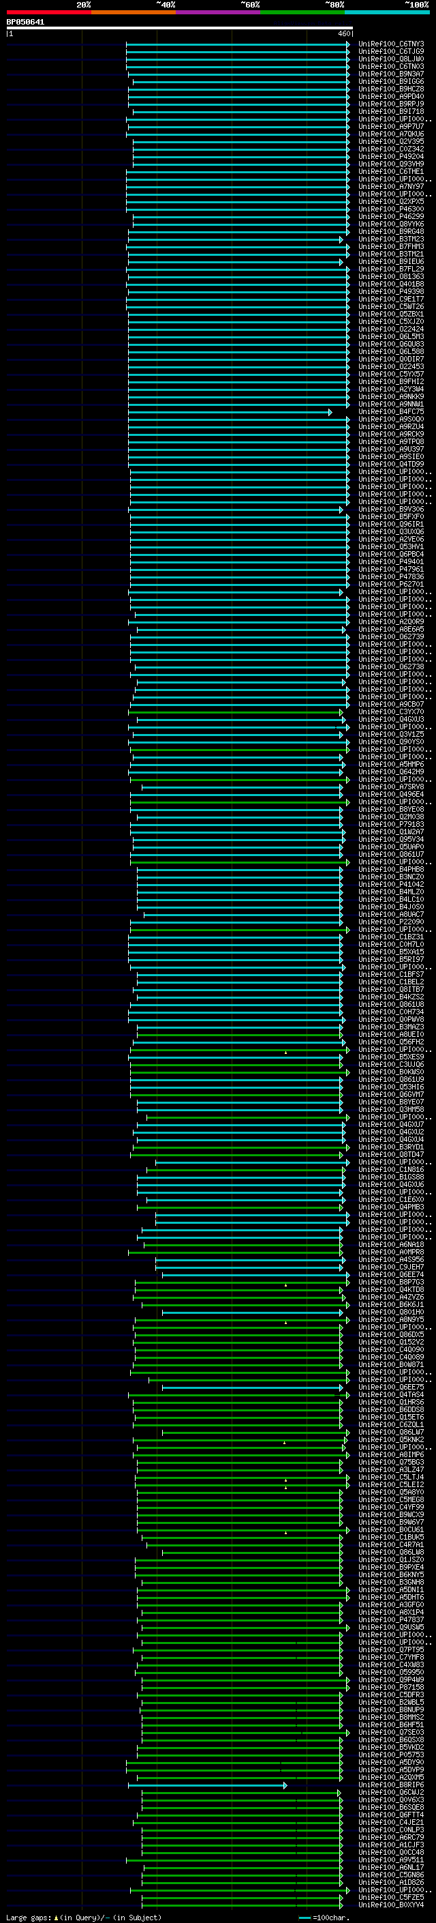This screenshot has width=436, height=1923.
Task: Select the UniRef100_B9I718 hit label
Action: point(391,112)
